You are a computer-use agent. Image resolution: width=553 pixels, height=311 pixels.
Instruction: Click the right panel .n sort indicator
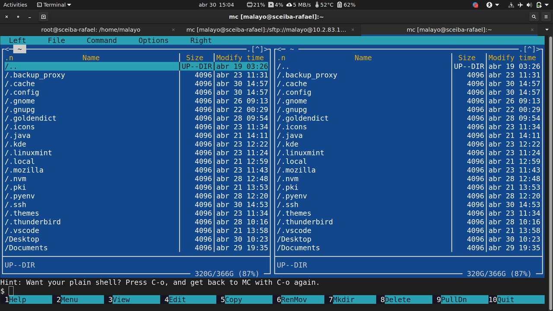281,58
